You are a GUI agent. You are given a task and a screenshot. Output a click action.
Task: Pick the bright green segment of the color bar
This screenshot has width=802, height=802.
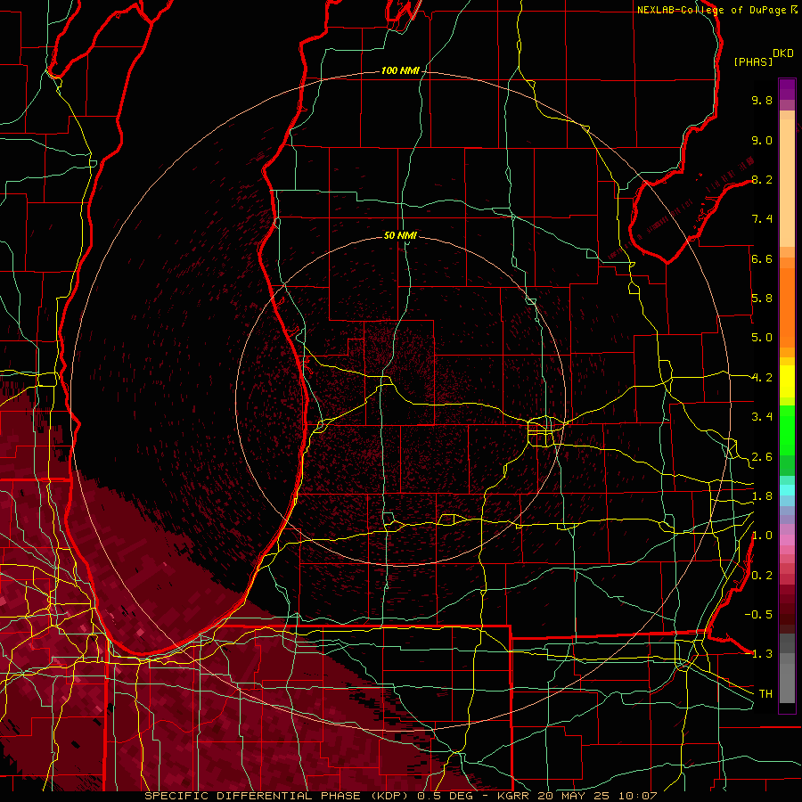(x=787, y=430)
